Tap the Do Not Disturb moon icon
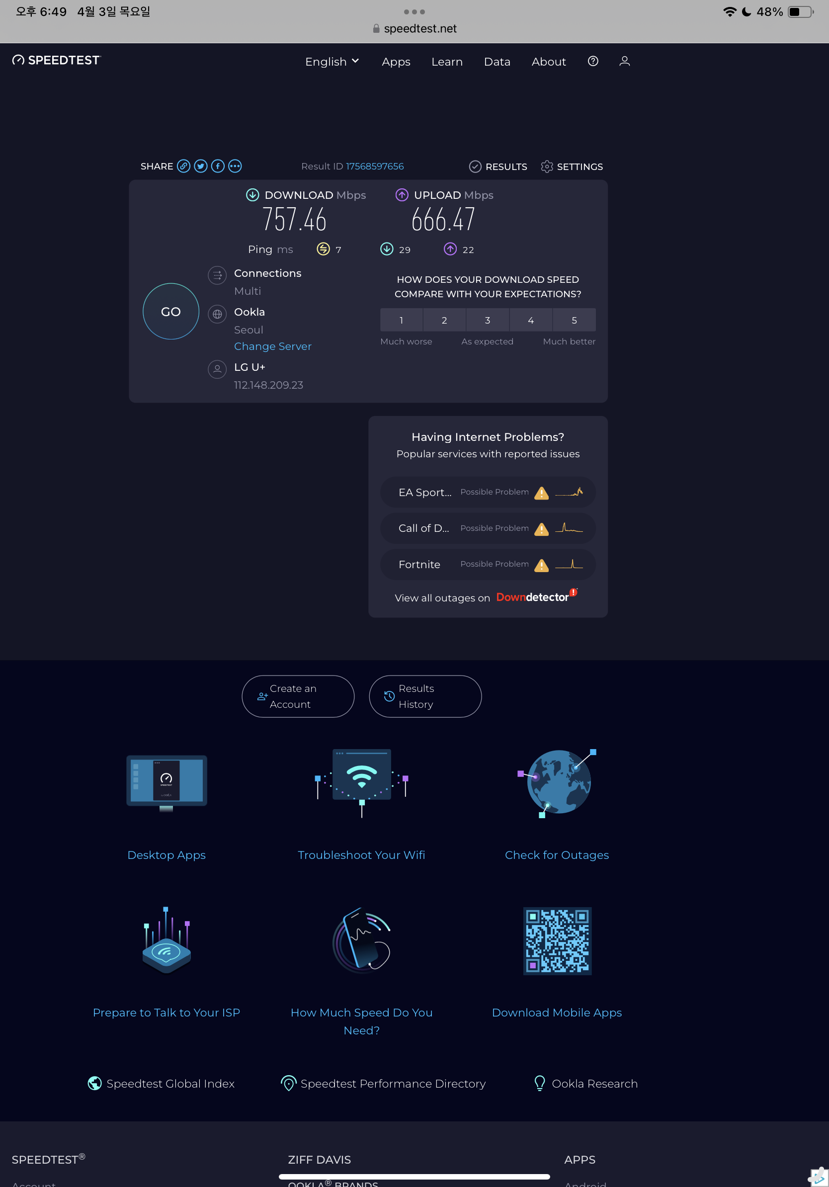Screen dimensions: 829x1187 coord(746,11)
